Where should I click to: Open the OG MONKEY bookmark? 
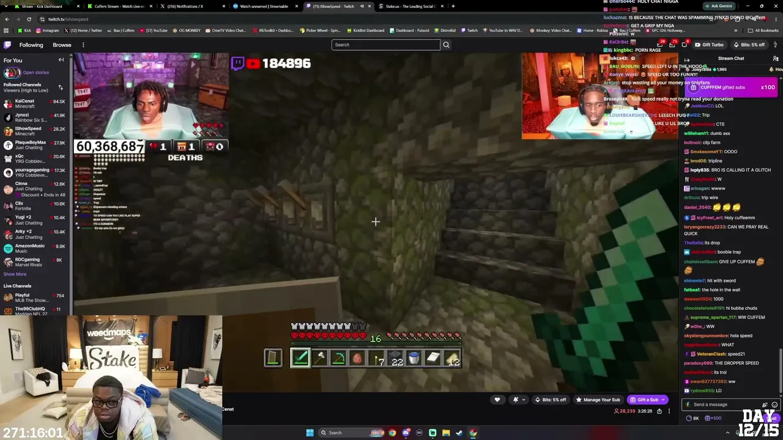click(x=185, y=31)
